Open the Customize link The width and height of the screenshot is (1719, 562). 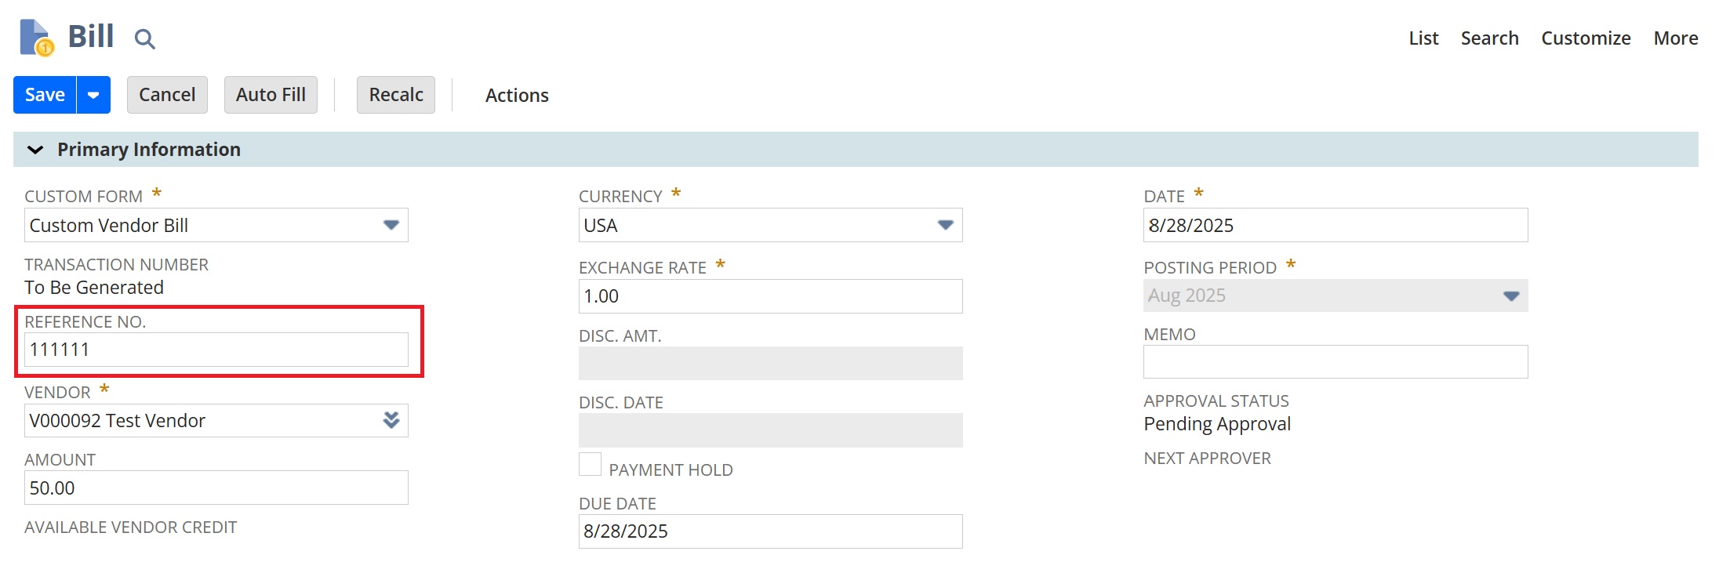click(x=1586, y=38)
